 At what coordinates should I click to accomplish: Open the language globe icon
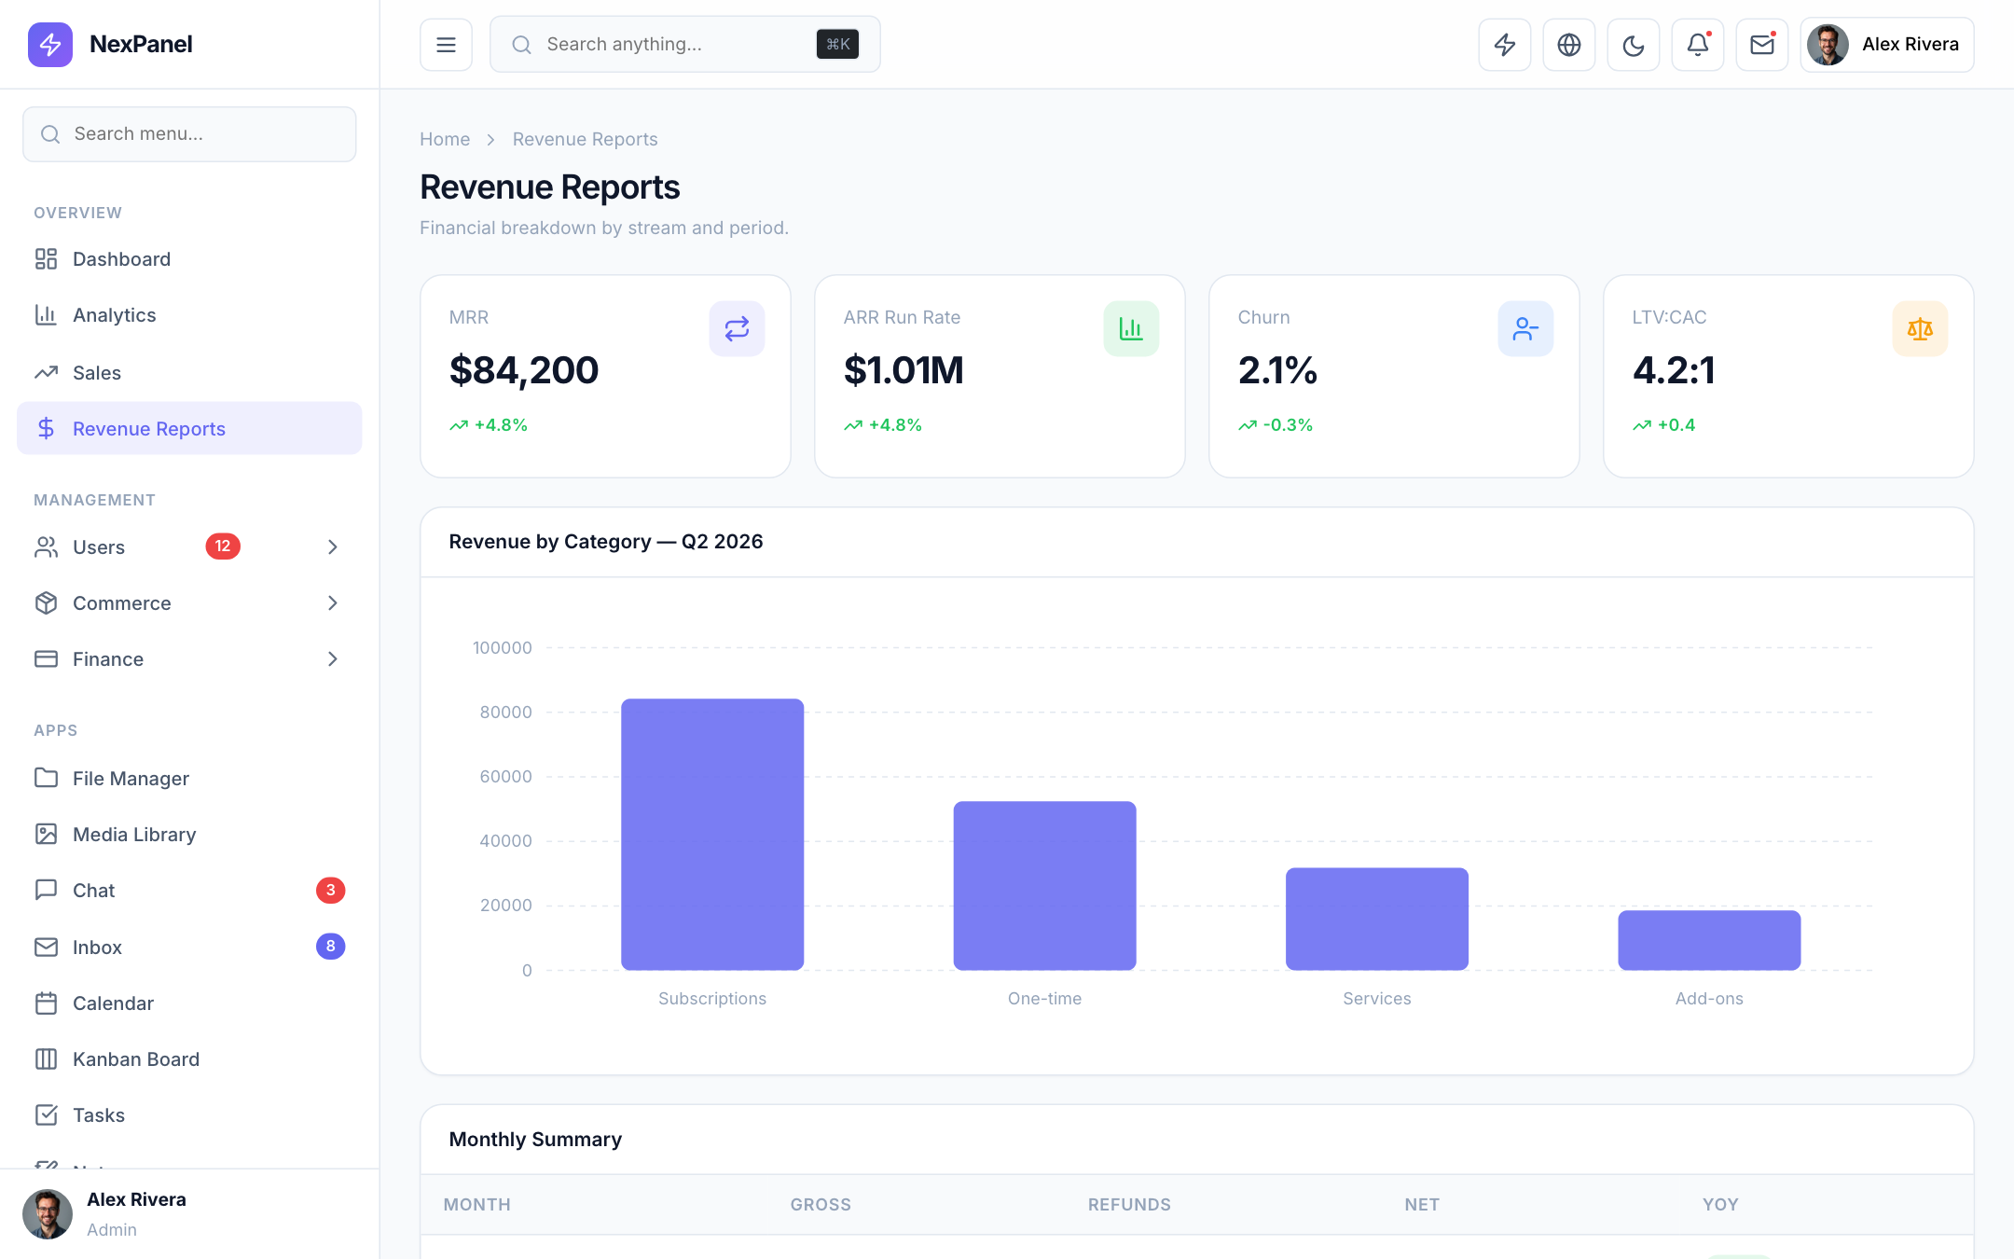[1568, 44]
